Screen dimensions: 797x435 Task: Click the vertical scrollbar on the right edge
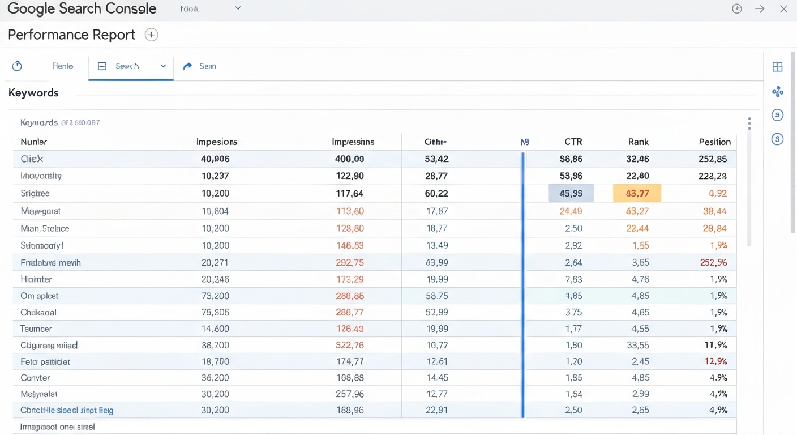792,142
